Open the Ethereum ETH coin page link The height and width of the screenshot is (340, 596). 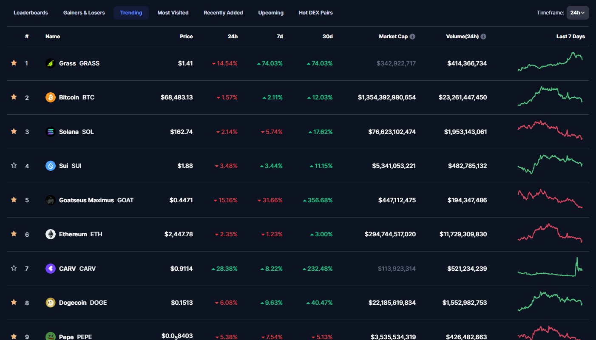coord(74,234)
